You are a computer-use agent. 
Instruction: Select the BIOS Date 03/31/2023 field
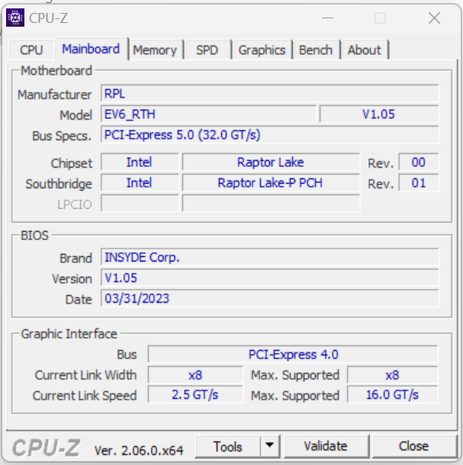coord(270,299)
